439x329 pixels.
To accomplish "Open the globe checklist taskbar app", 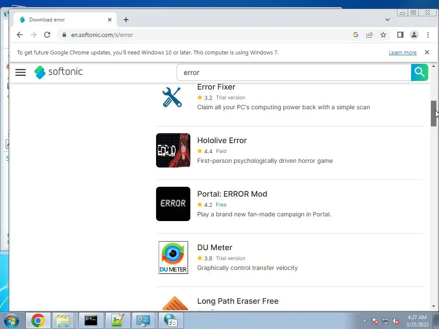I will pos(171,320).
